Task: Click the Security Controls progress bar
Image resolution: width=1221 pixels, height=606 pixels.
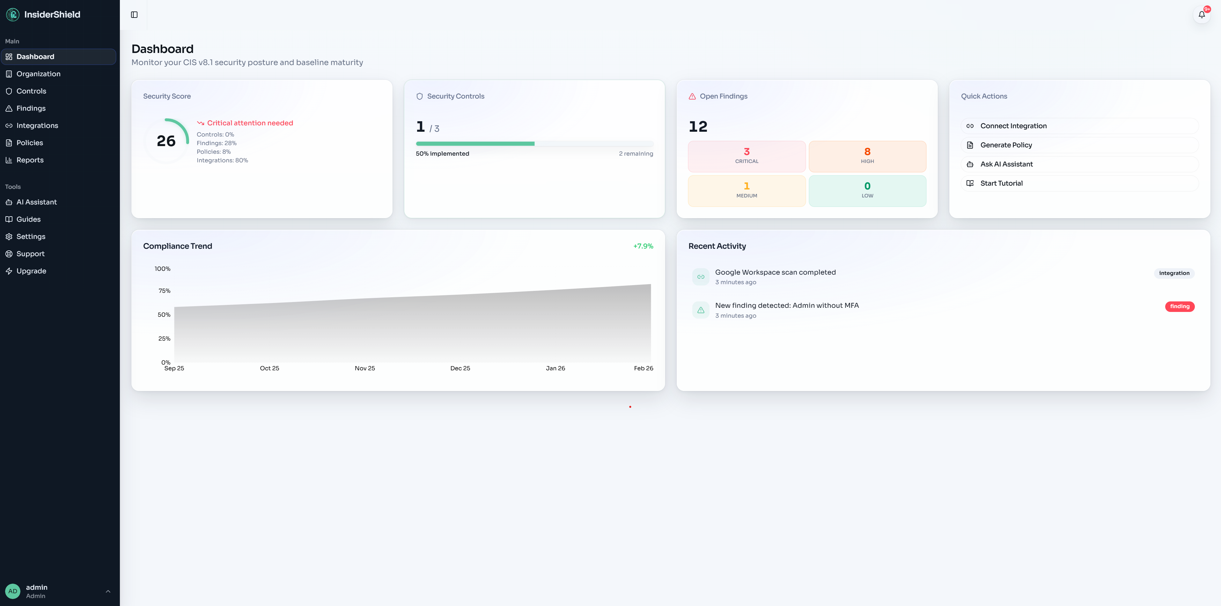Action: tap(534, 144)
